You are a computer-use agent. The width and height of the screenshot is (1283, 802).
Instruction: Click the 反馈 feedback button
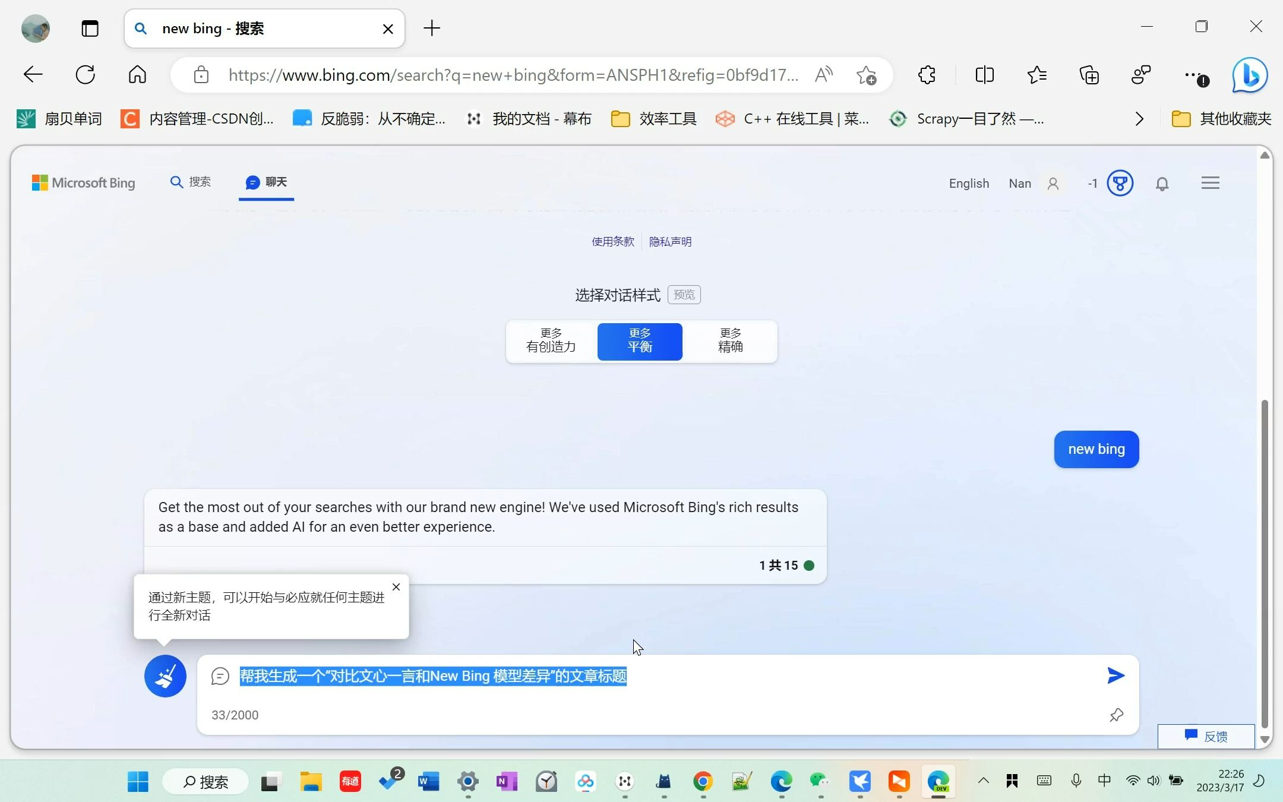[1206, 736]
